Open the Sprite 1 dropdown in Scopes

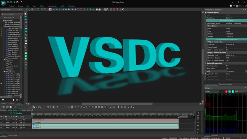tap(218, 91)
